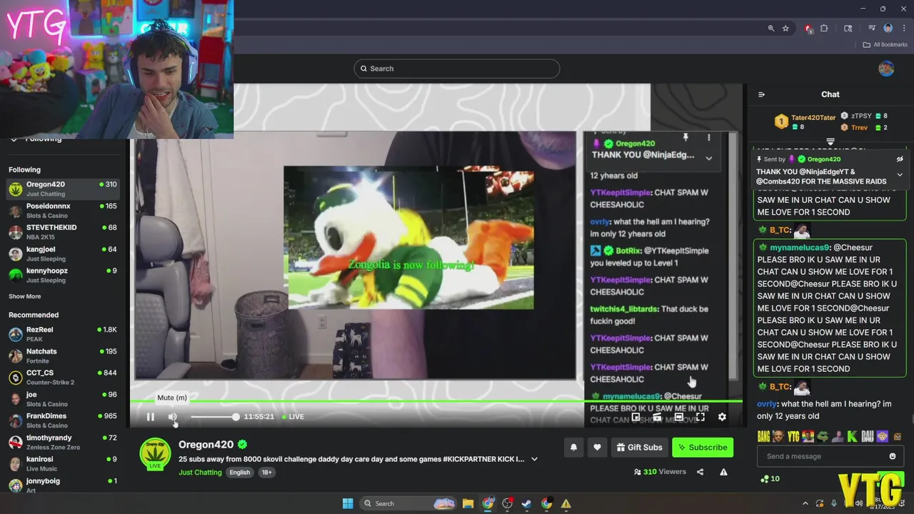914x514 pixels.
Task: Collapse the chat panel
Action: (761, 94)
